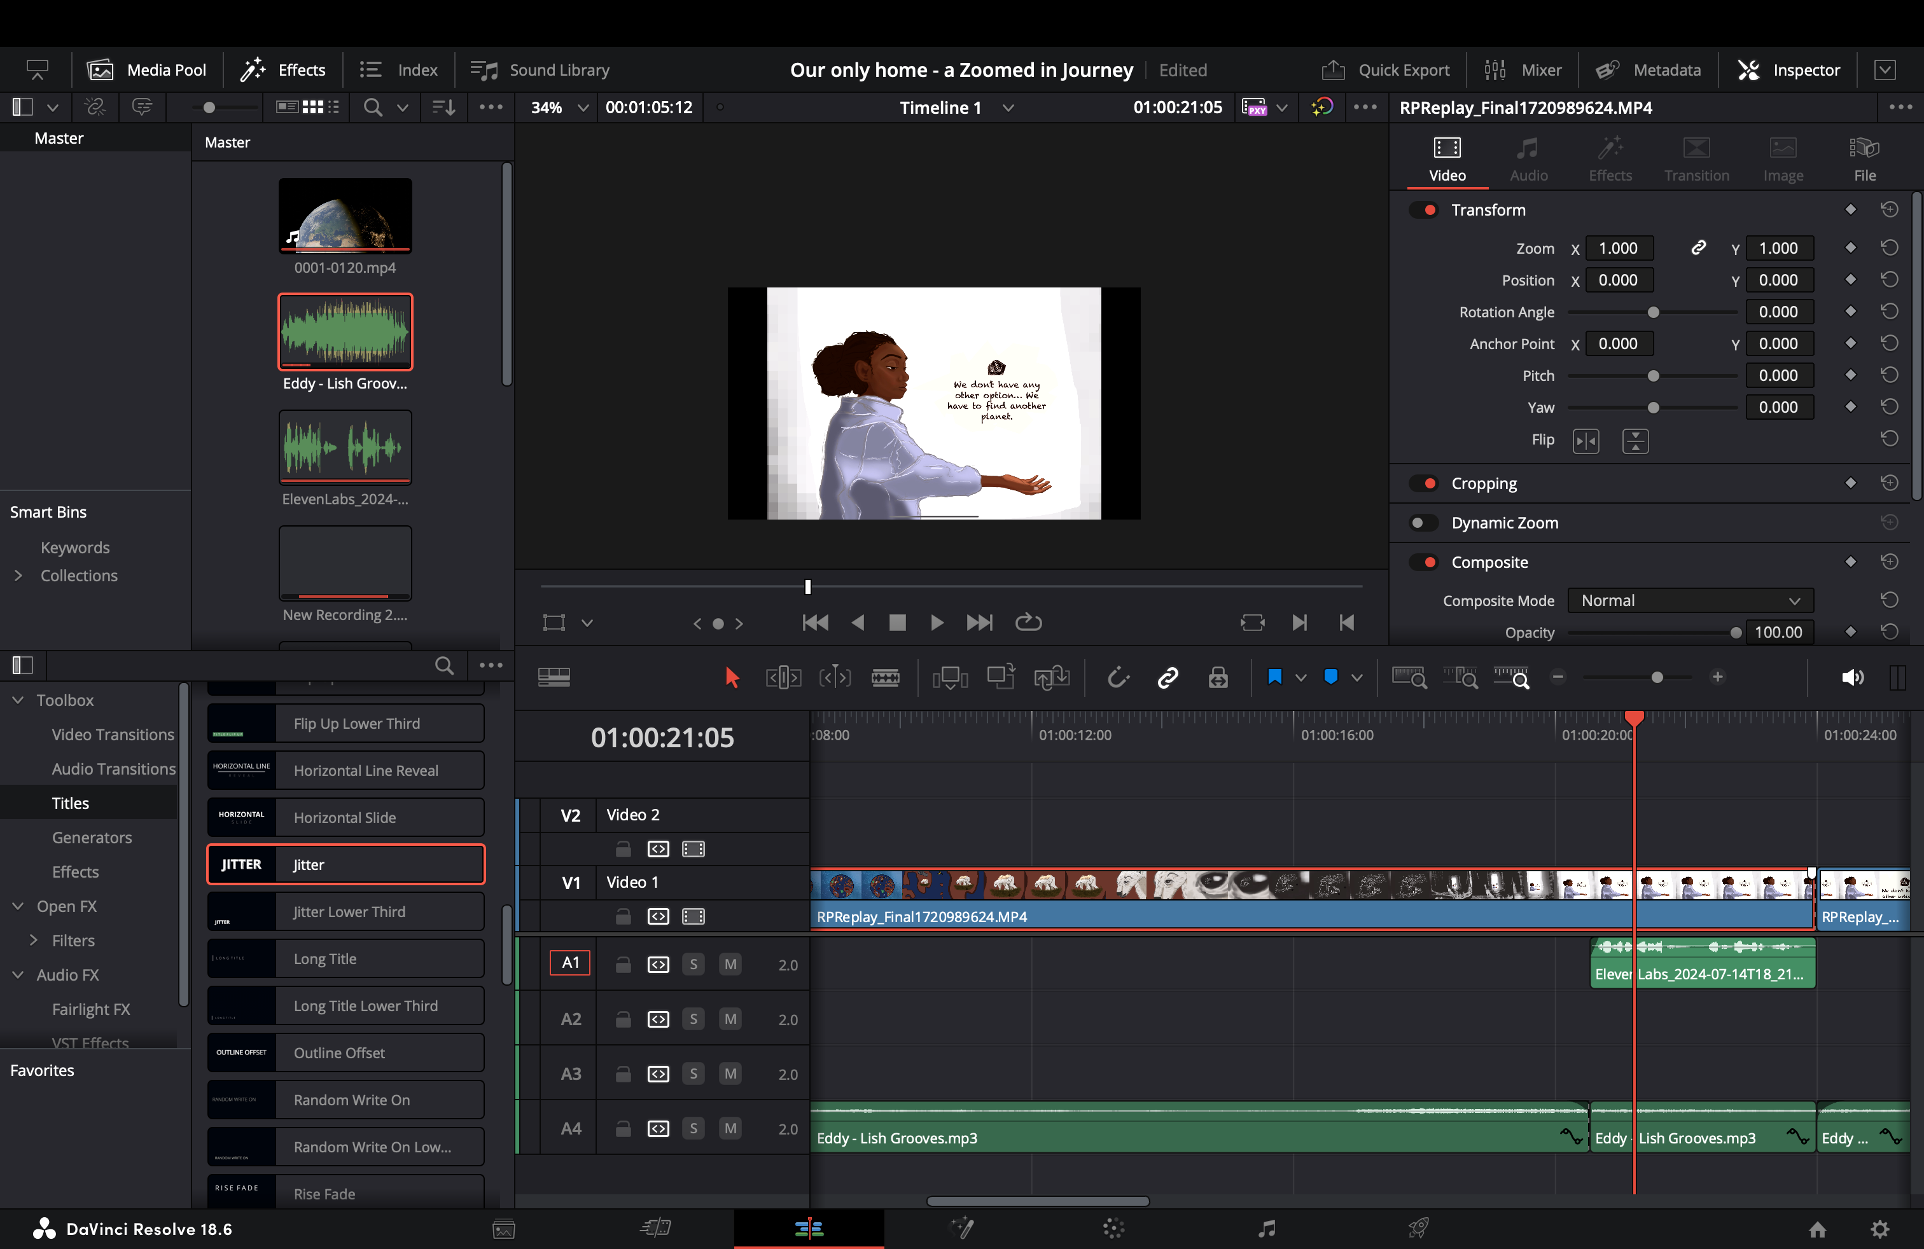The height and width of the screenshot is (1249, 1924).
Task: Open the Effects inspector tab
Action: point(1610,160)
